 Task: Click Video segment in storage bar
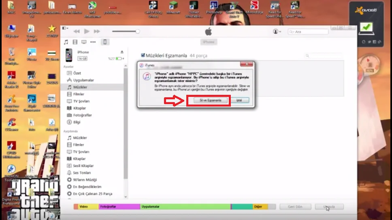(89, 207)
